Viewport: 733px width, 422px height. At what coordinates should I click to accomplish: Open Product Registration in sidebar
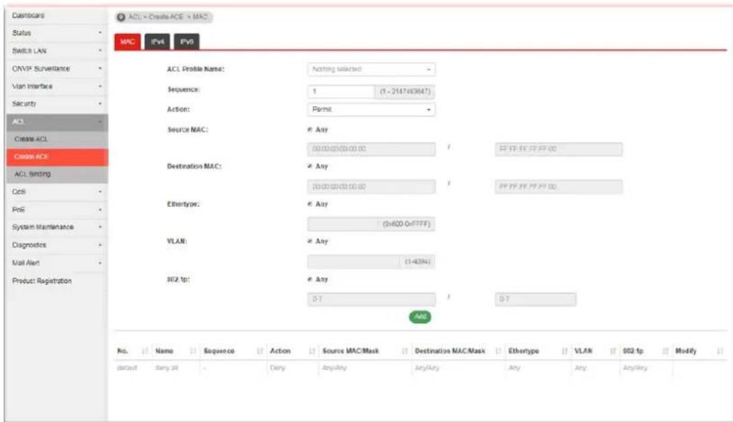[57, 281]
